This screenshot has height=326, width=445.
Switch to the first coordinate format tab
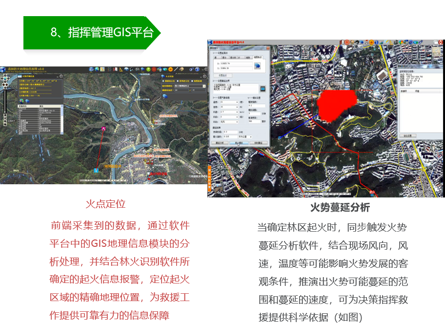[x=217, y=57]
